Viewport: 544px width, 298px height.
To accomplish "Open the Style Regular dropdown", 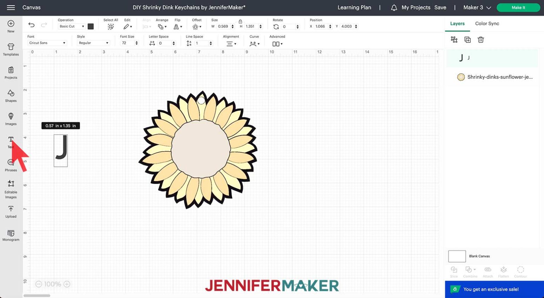I will pyautogui.click(x=93, y=43).
